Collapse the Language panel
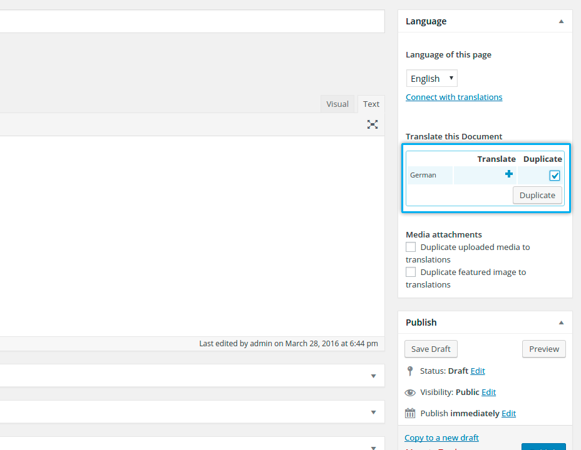 [561, 21]
